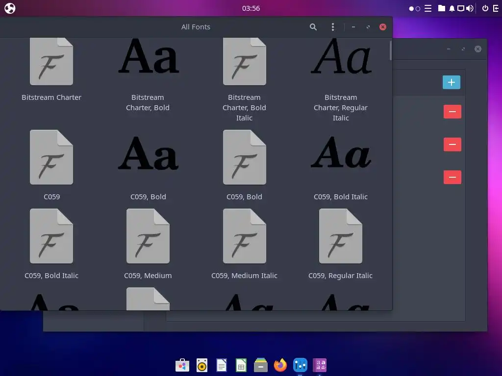Click the middle red minus button

[x=452, y=144]
